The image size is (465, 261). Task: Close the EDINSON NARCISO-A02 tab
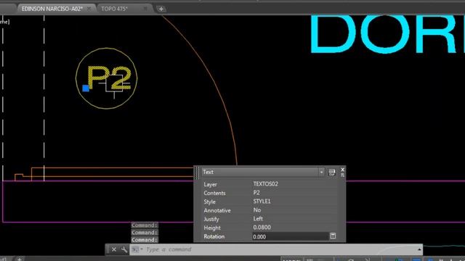tap(89, 9)
